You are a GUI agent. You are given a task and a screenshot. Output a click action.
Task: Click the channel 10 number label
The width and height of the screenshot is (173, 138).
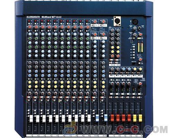point(89,136)
